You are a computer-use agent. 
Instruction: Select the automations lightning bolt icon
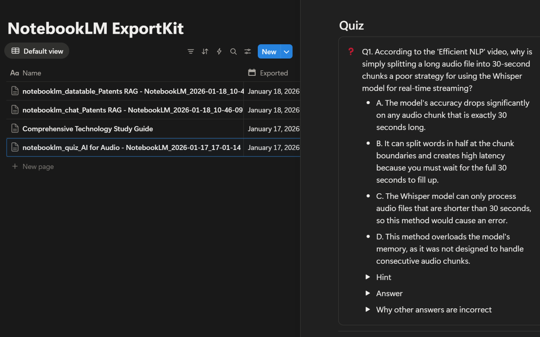[x=219, y=51]
